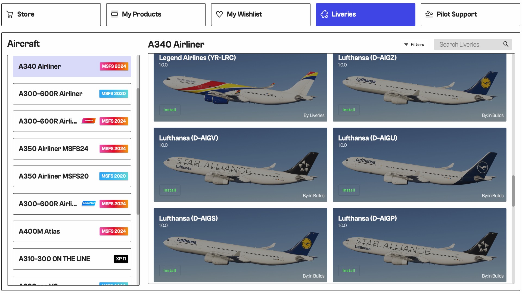This screenshot has width=522, height=293.
Task: Click the MSFS 2024 badge on A400M Atlas
Action: [x=114, y=231]
